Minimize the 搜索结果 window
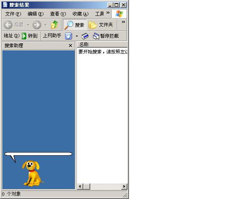 (110, 5)
